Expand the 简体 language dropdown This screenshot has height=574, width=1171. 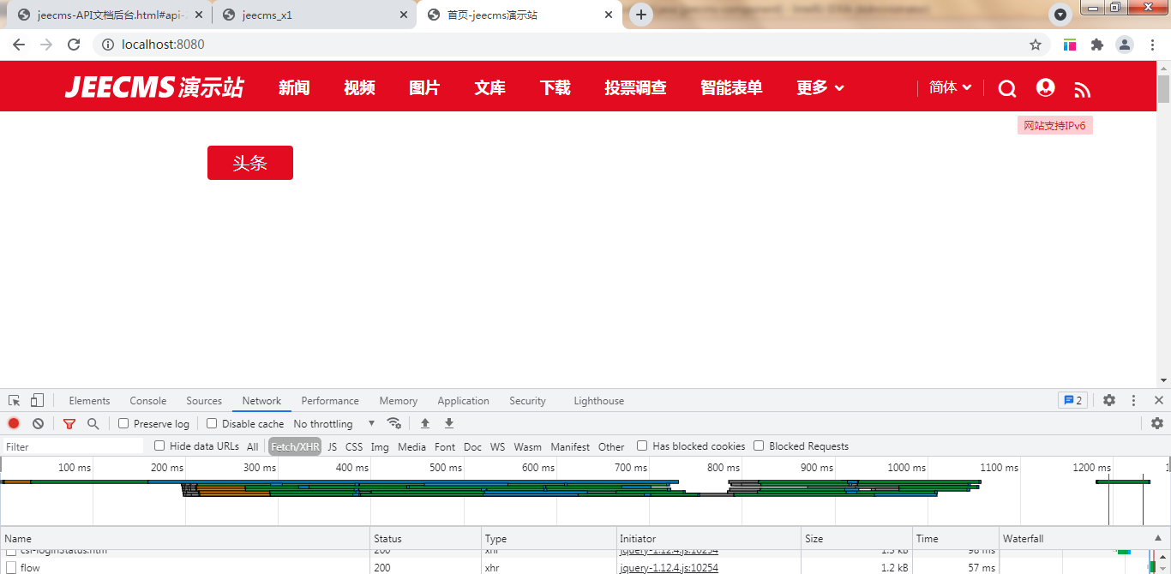[x=951, y=87]
